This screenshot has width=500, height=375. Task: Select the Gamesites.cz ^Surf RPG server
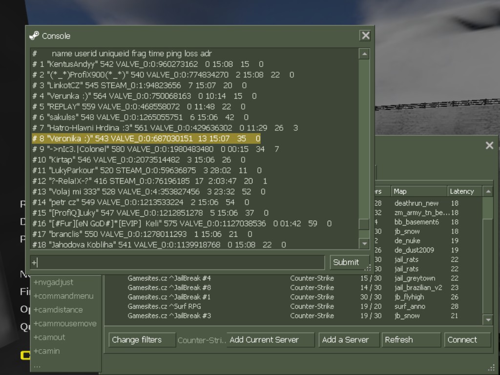point(164,306)
